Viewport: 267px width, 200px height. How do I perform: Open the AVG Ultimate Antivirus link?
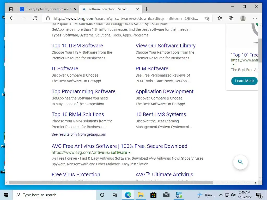(164, 174)
